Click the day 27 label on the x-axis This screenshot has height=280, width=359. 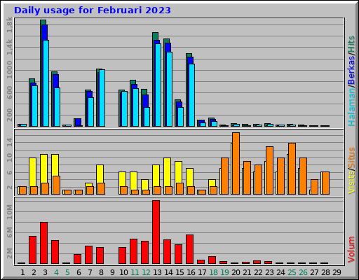pyautogui.click(x=314, y=272)
